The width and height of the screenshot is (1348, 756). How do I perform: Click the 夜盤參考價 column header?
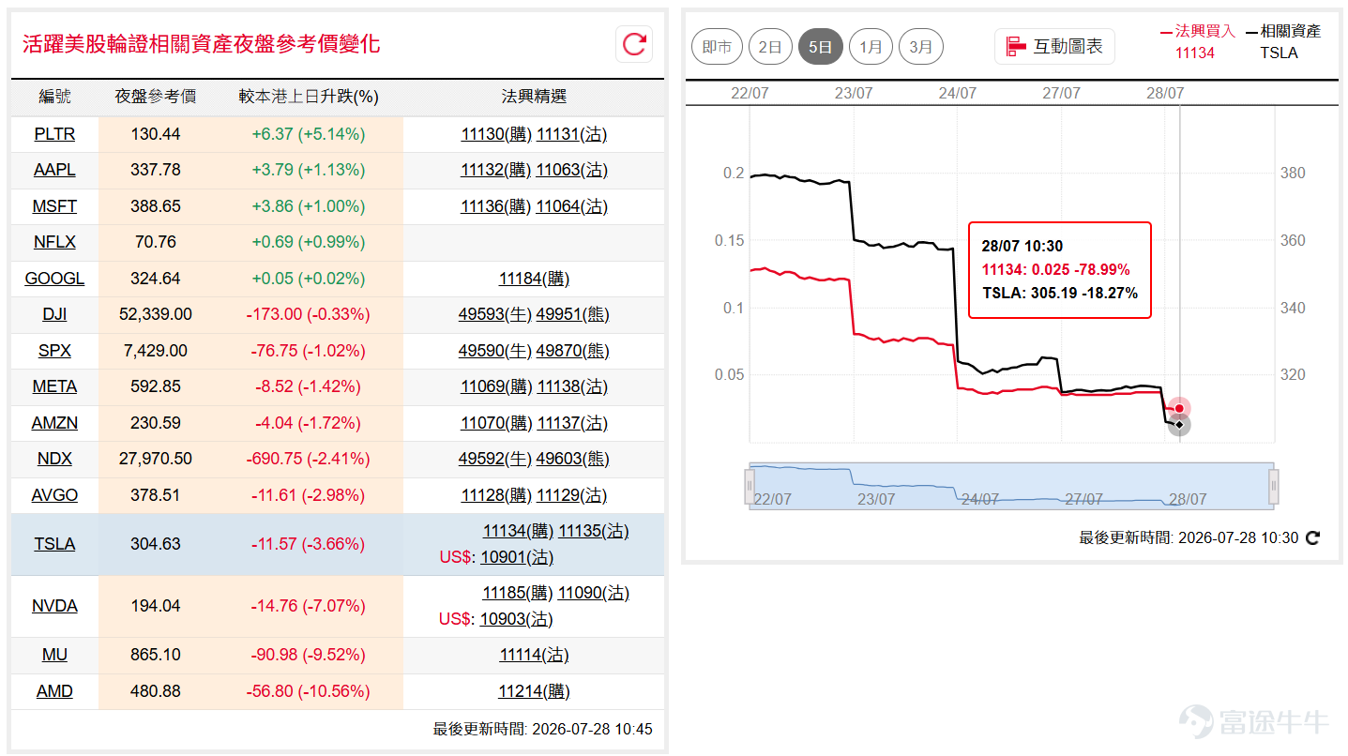[156, 97]
